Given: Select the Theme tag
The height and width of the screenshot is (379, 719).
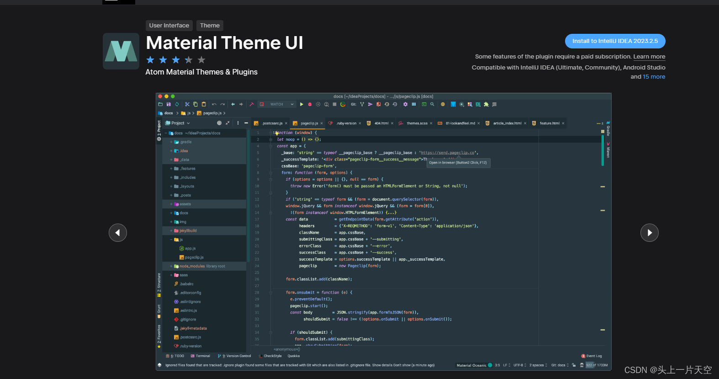Looking at the screenshot, I should click(x=210, y=26).
